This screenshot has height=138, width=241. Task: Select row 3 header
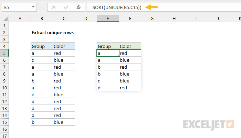(x=4, y=39)
